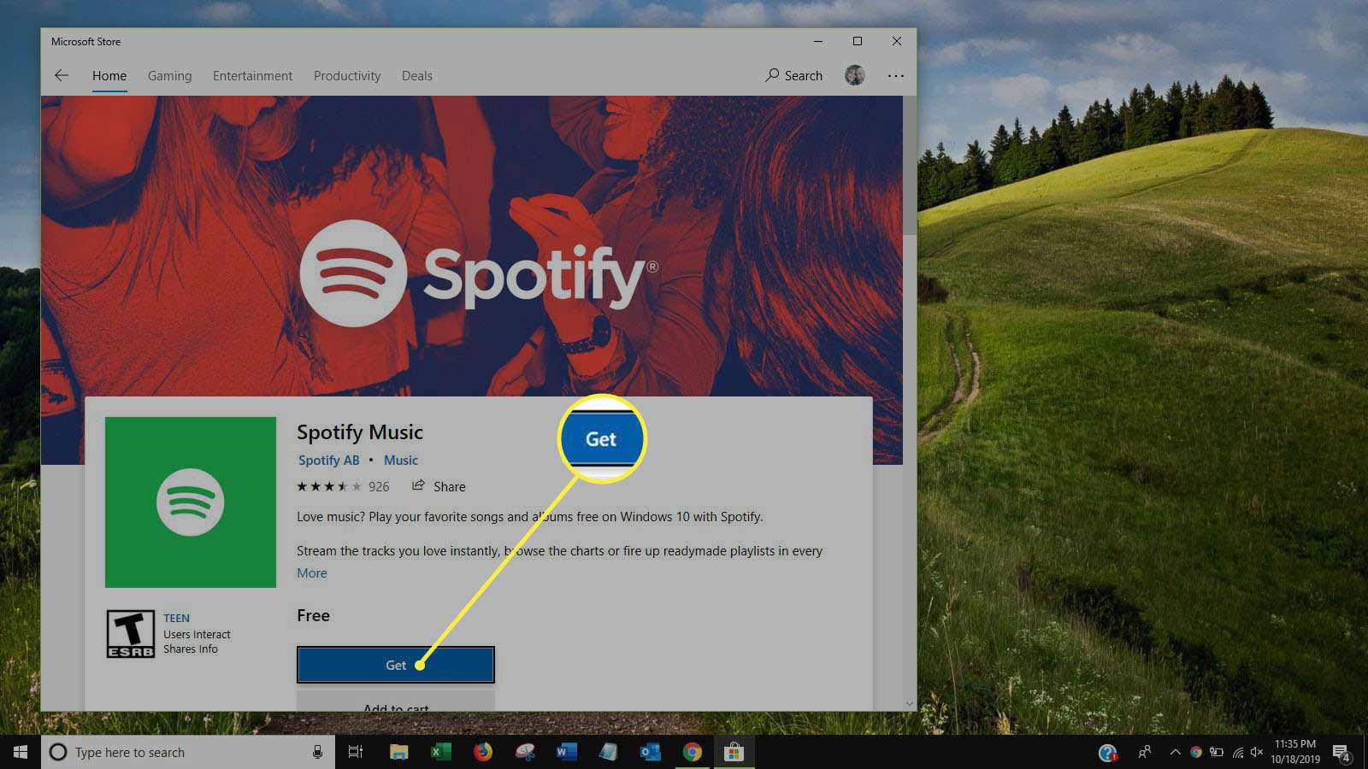This screenshot has height=769, width=1368.
Task: Open the user account avatar
Action: pos(855,75)
